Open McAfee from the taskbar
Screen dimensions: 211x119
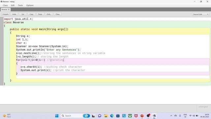[x=136, y=116]
